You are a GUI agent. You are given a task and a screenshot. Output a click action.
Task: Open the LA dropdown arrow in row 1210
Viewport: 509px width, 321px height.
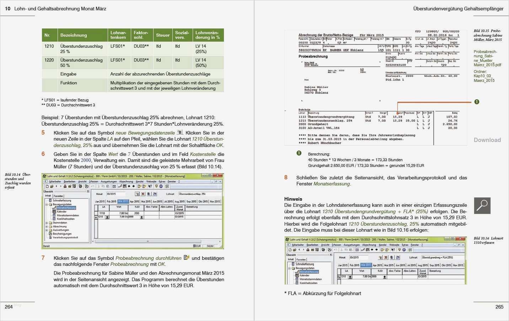[x=107, y=217]
